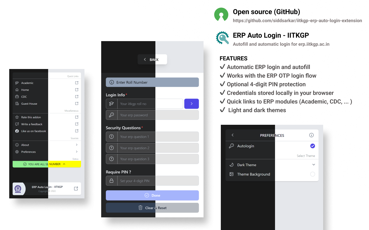Click the Your iitkgp roll no field
369x230 pixels.
pyautogui.click(x=150, y=104)
